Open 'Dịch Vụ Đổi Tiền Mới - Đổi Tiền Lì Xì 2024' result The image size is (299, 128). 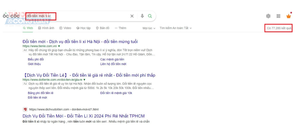point(84,116)
